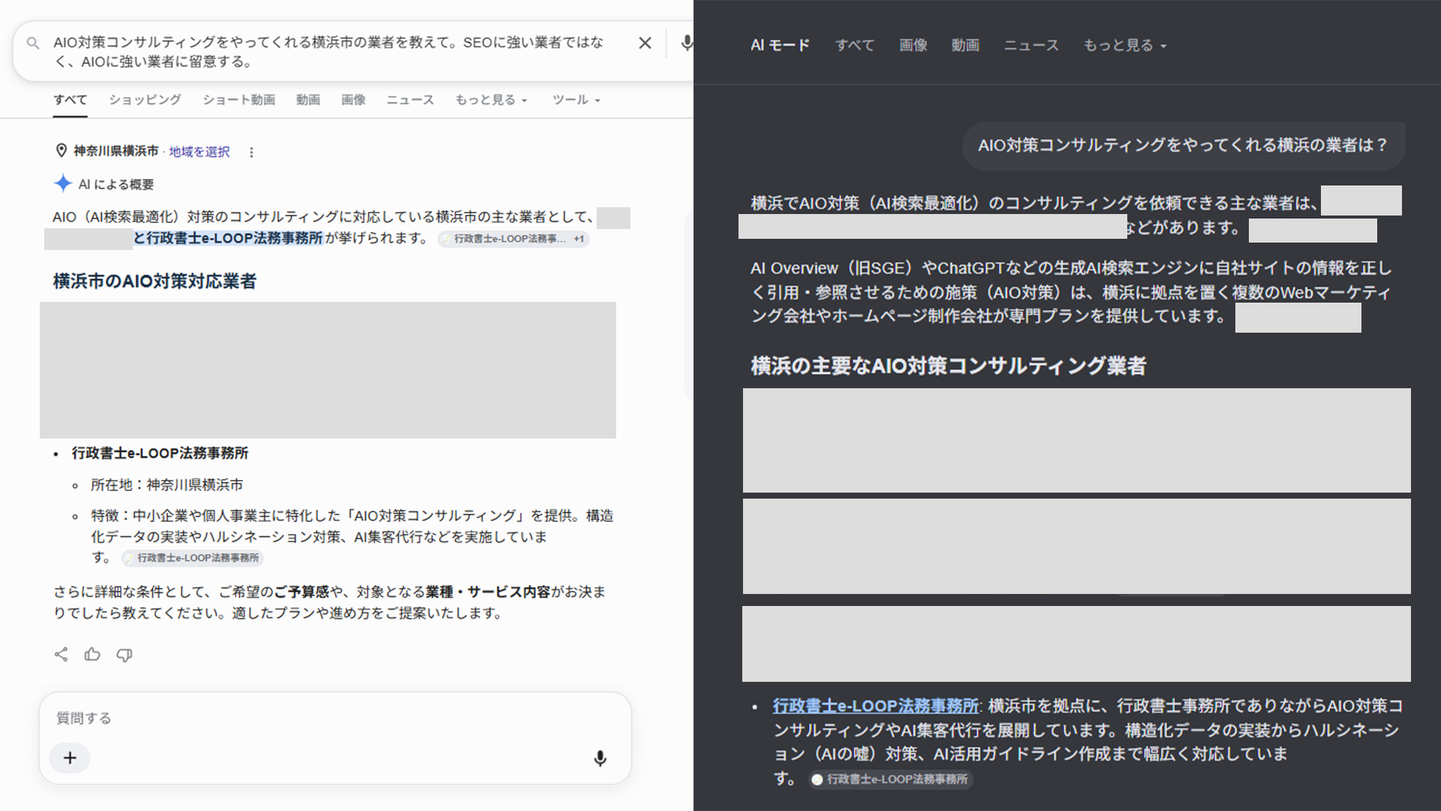This screenshot has height=811, width=1441.
Task: Give thumbs down to AI overview
Action: (x=125, y=655)
